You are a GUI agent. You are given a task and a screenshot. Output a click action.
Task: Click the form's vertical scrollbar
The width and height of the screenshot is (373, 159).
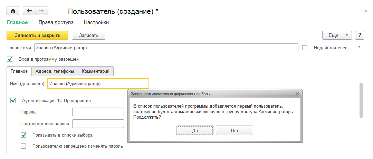[361, 100]
